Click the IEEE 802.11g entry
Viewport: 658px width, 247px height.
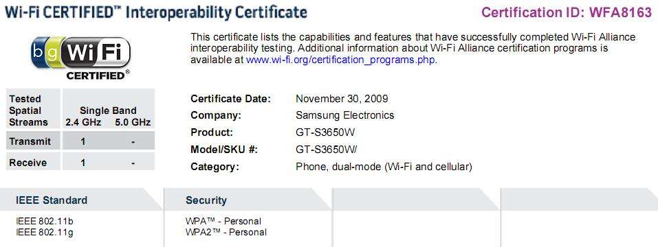44,232
